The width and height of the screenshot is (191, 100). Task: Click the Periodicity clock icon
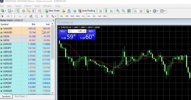tap(155, 11)
